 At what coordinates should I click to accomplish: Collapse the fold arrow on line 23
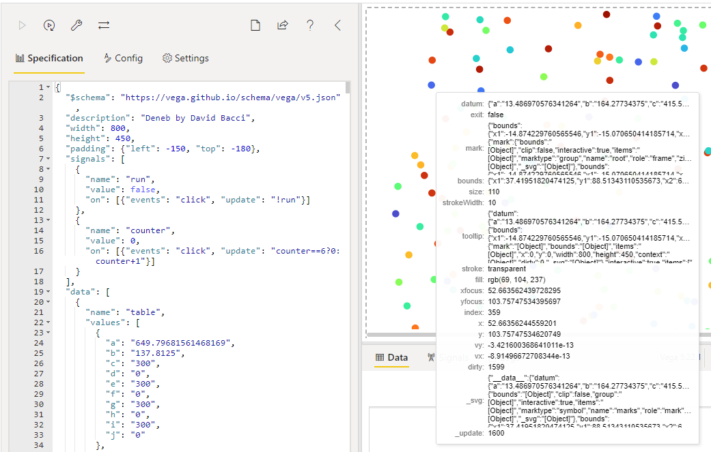tap(48, 333)
